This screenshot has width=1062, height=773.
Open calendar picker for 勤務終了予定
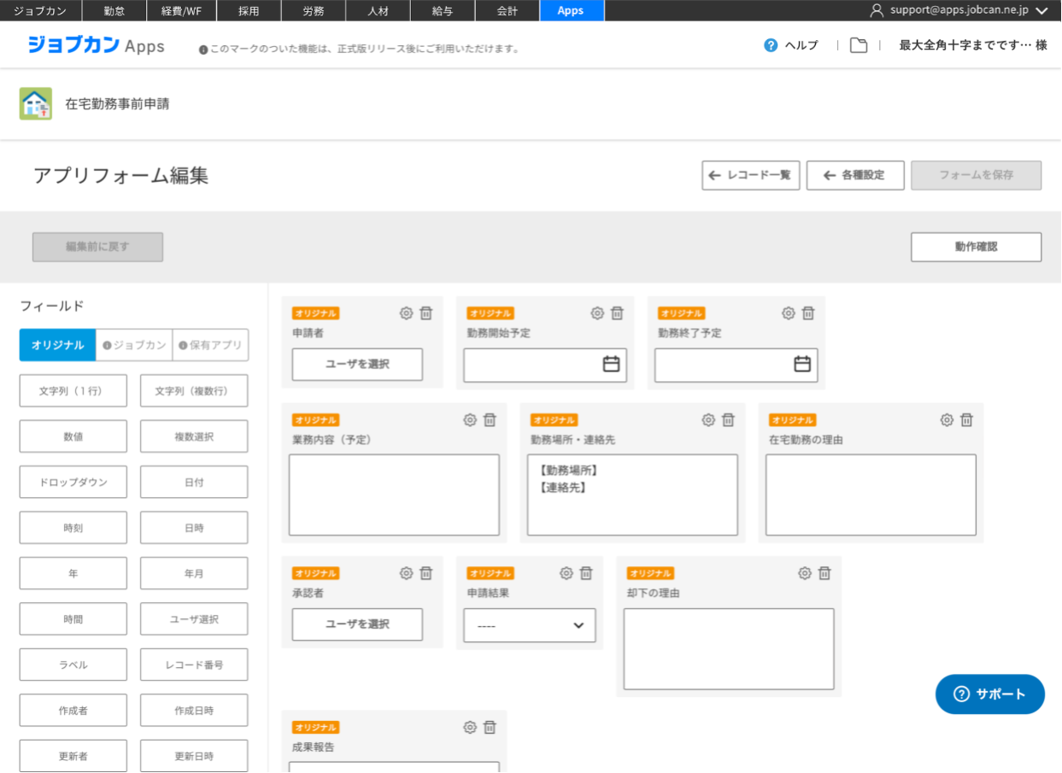(801, 365)
